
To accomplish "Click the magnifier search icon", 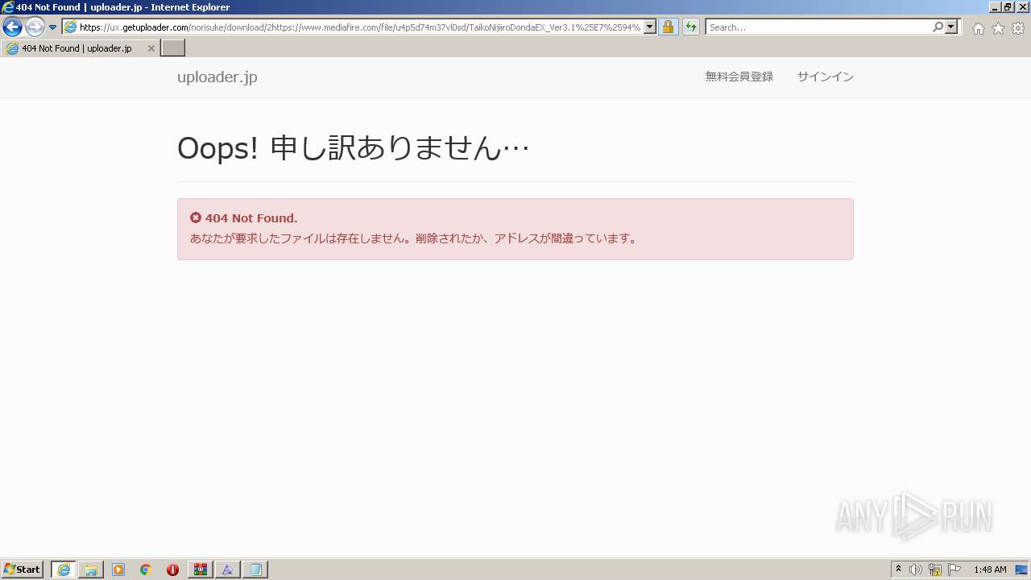I will [938, 27].
